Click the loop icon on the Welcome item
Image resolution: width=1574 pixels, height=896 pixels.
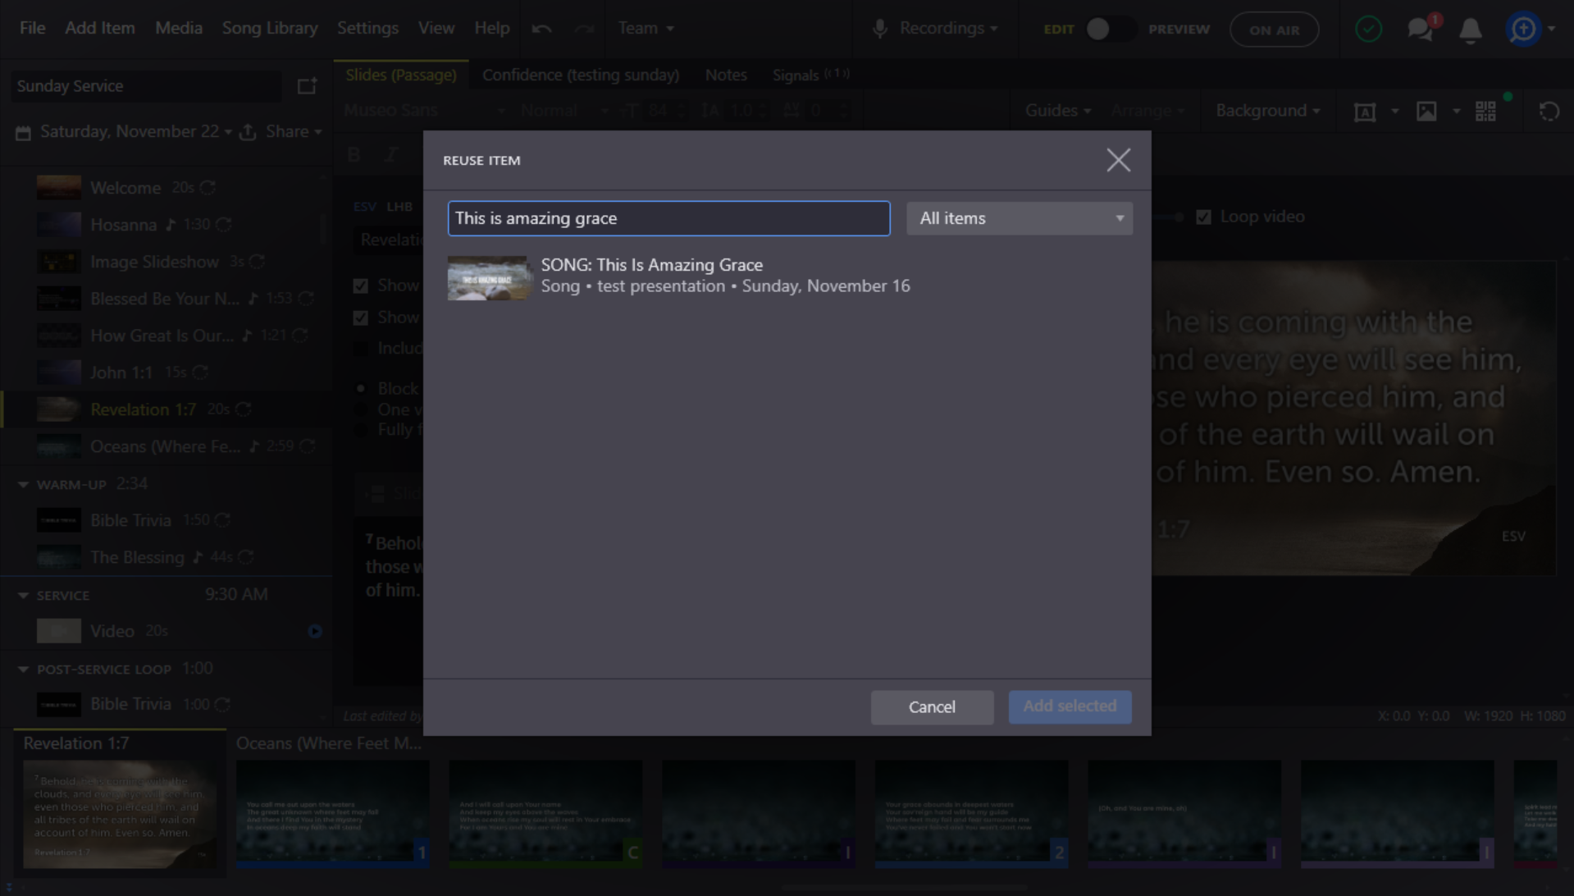[x=208, y=188]
